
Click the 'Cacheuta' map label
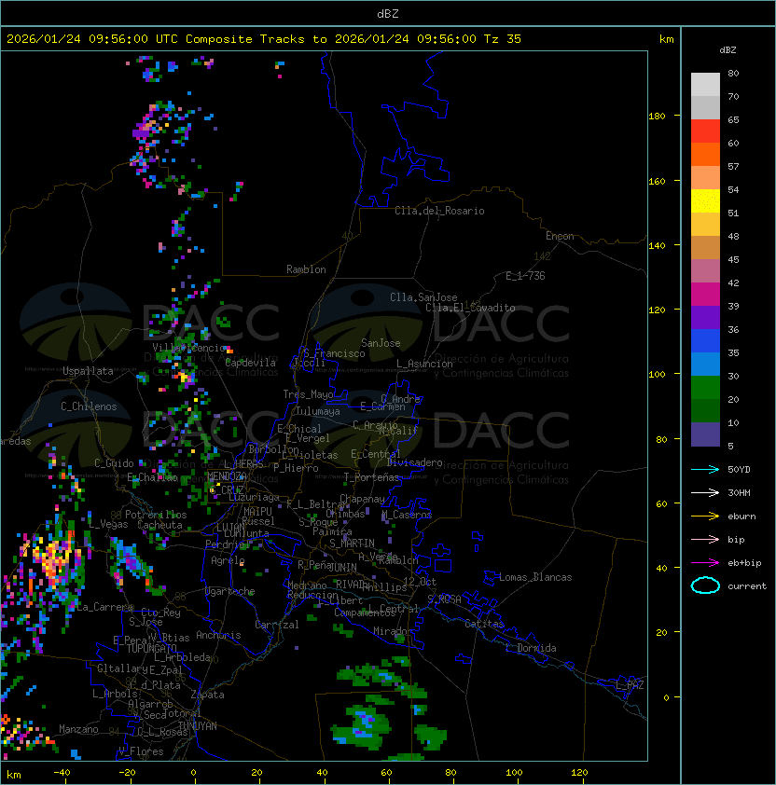pos(159,525)
